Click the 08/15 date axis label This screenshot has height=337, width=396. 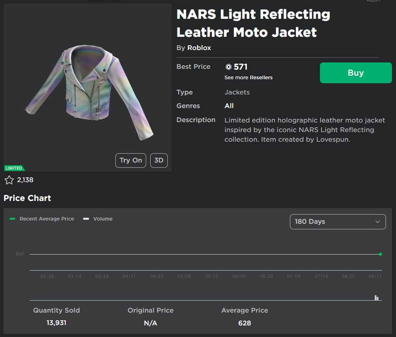coord(375,276)
